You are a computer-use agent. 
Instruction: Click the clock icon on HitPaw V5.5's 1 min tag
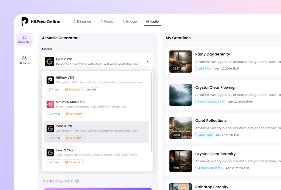pyautogui.click(x=50, y=90)
